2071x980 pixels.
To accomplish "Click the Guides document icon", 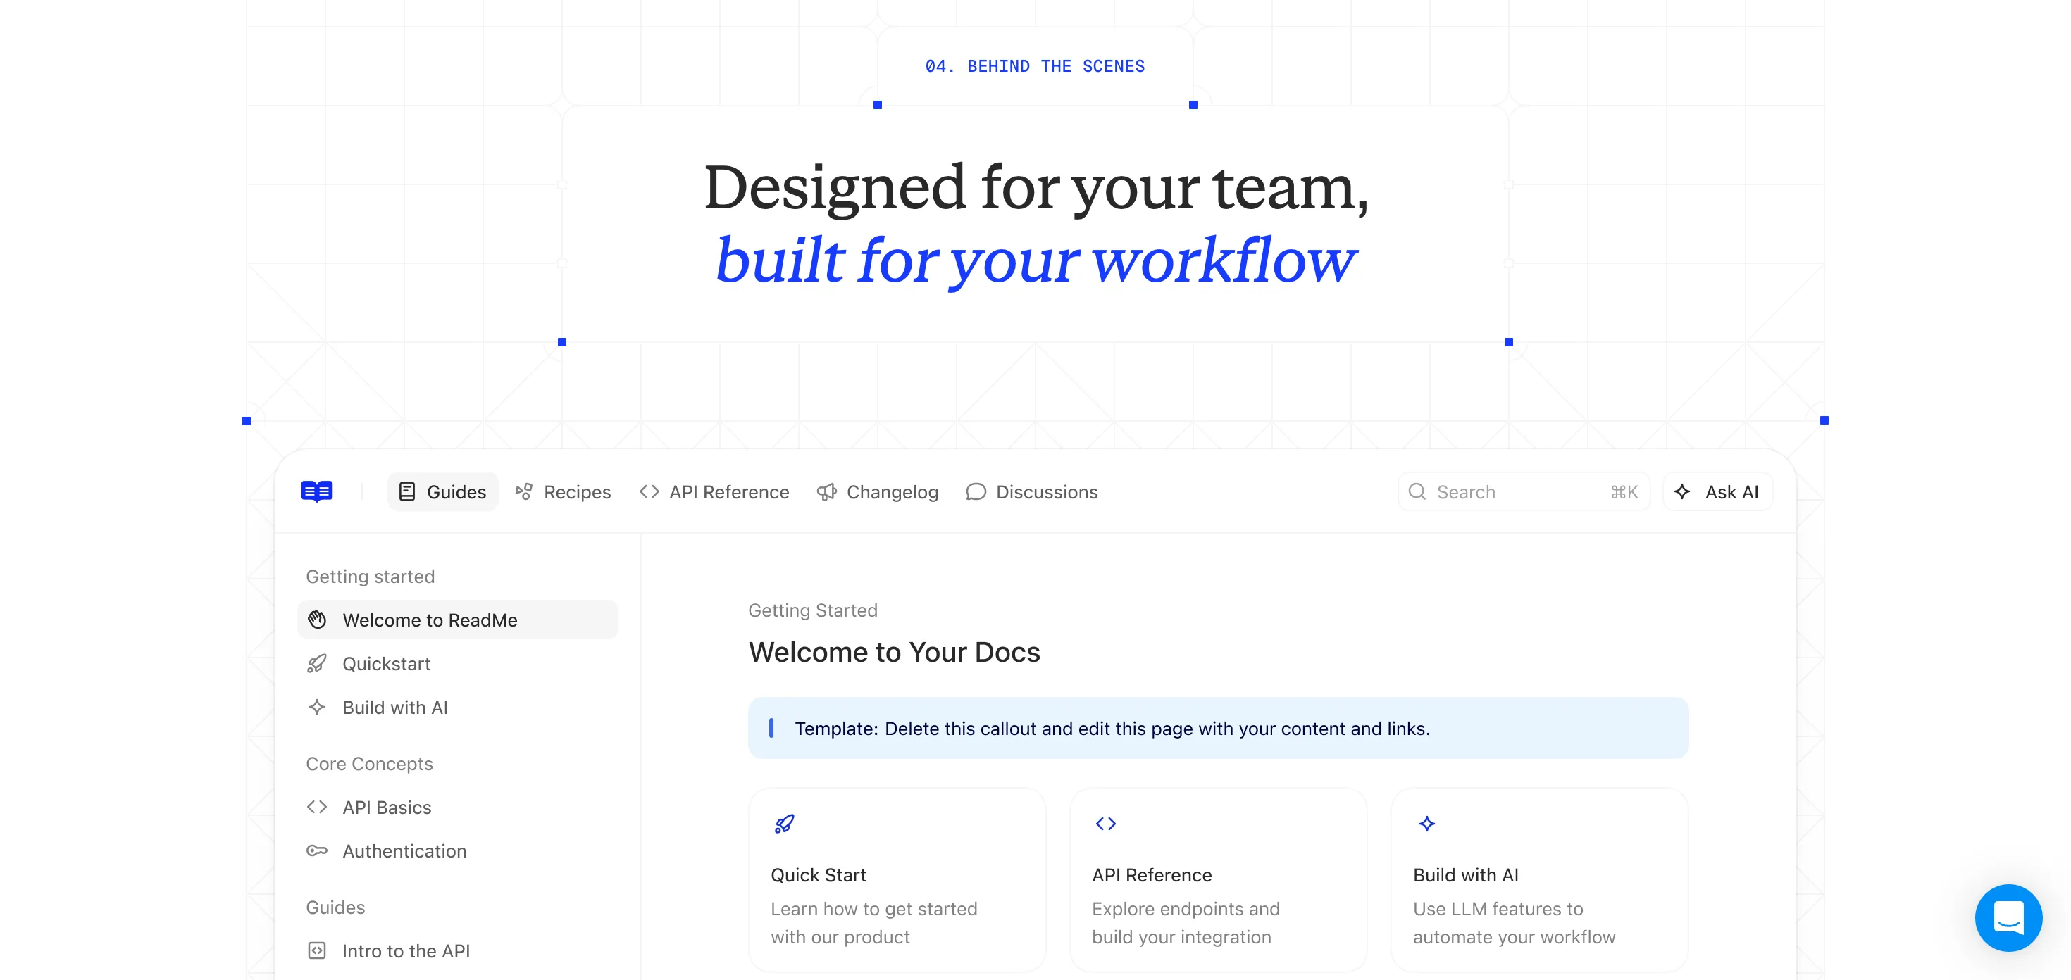I will (407, 491).
